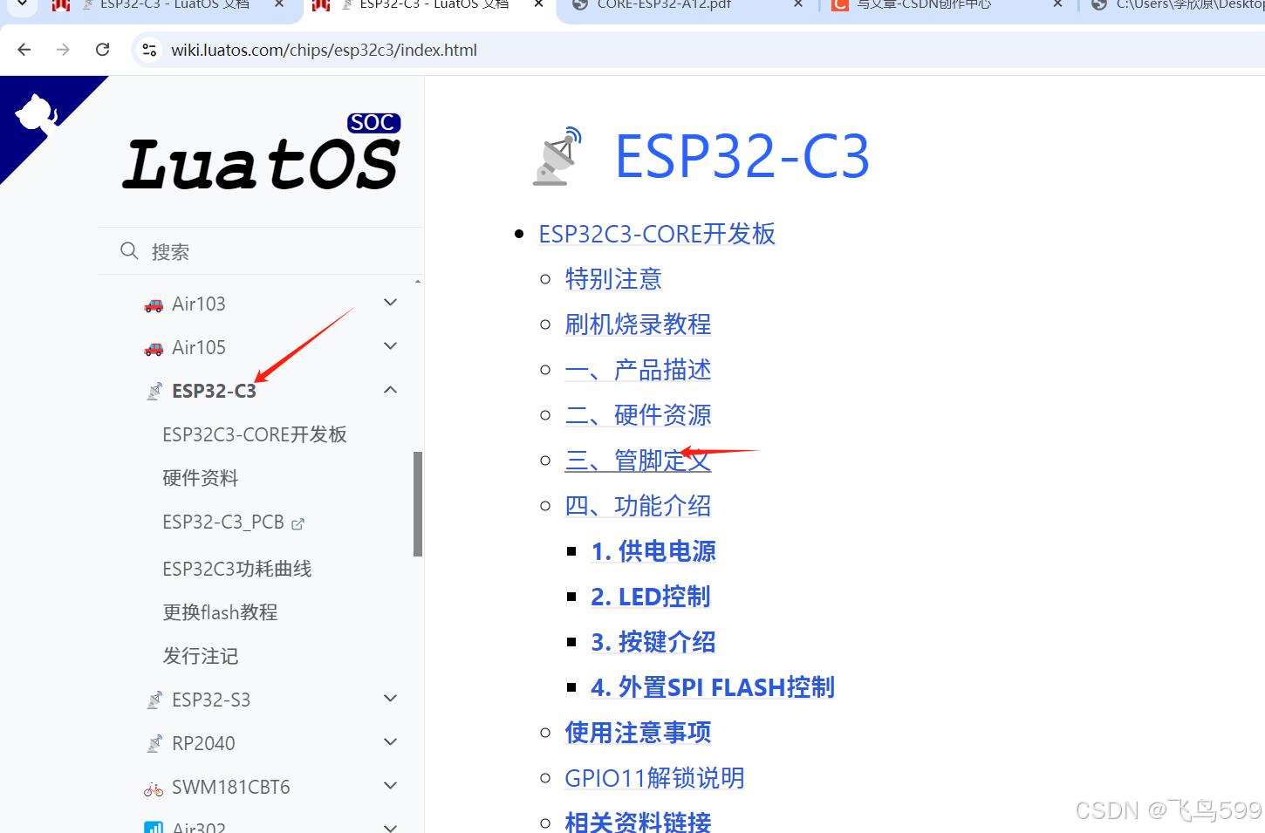
Task: Open 发行注记 in the sidebar
Action: tap(201, 656)
